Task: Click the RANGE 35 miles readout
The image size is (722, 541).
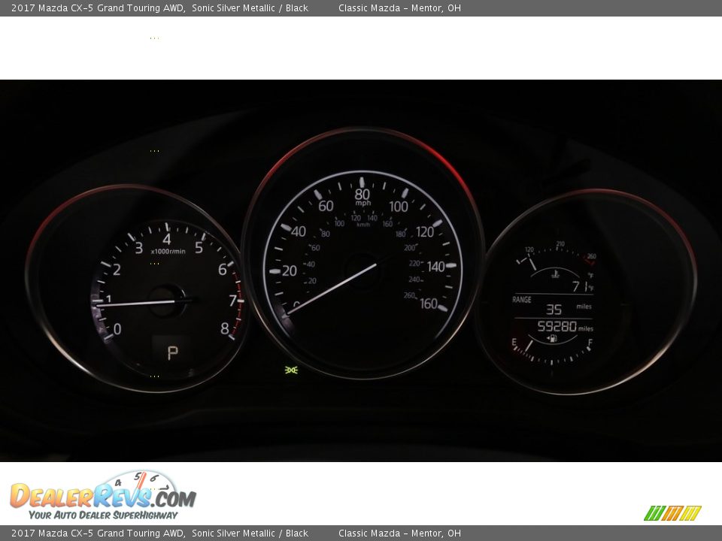Action: coord(554,309)
